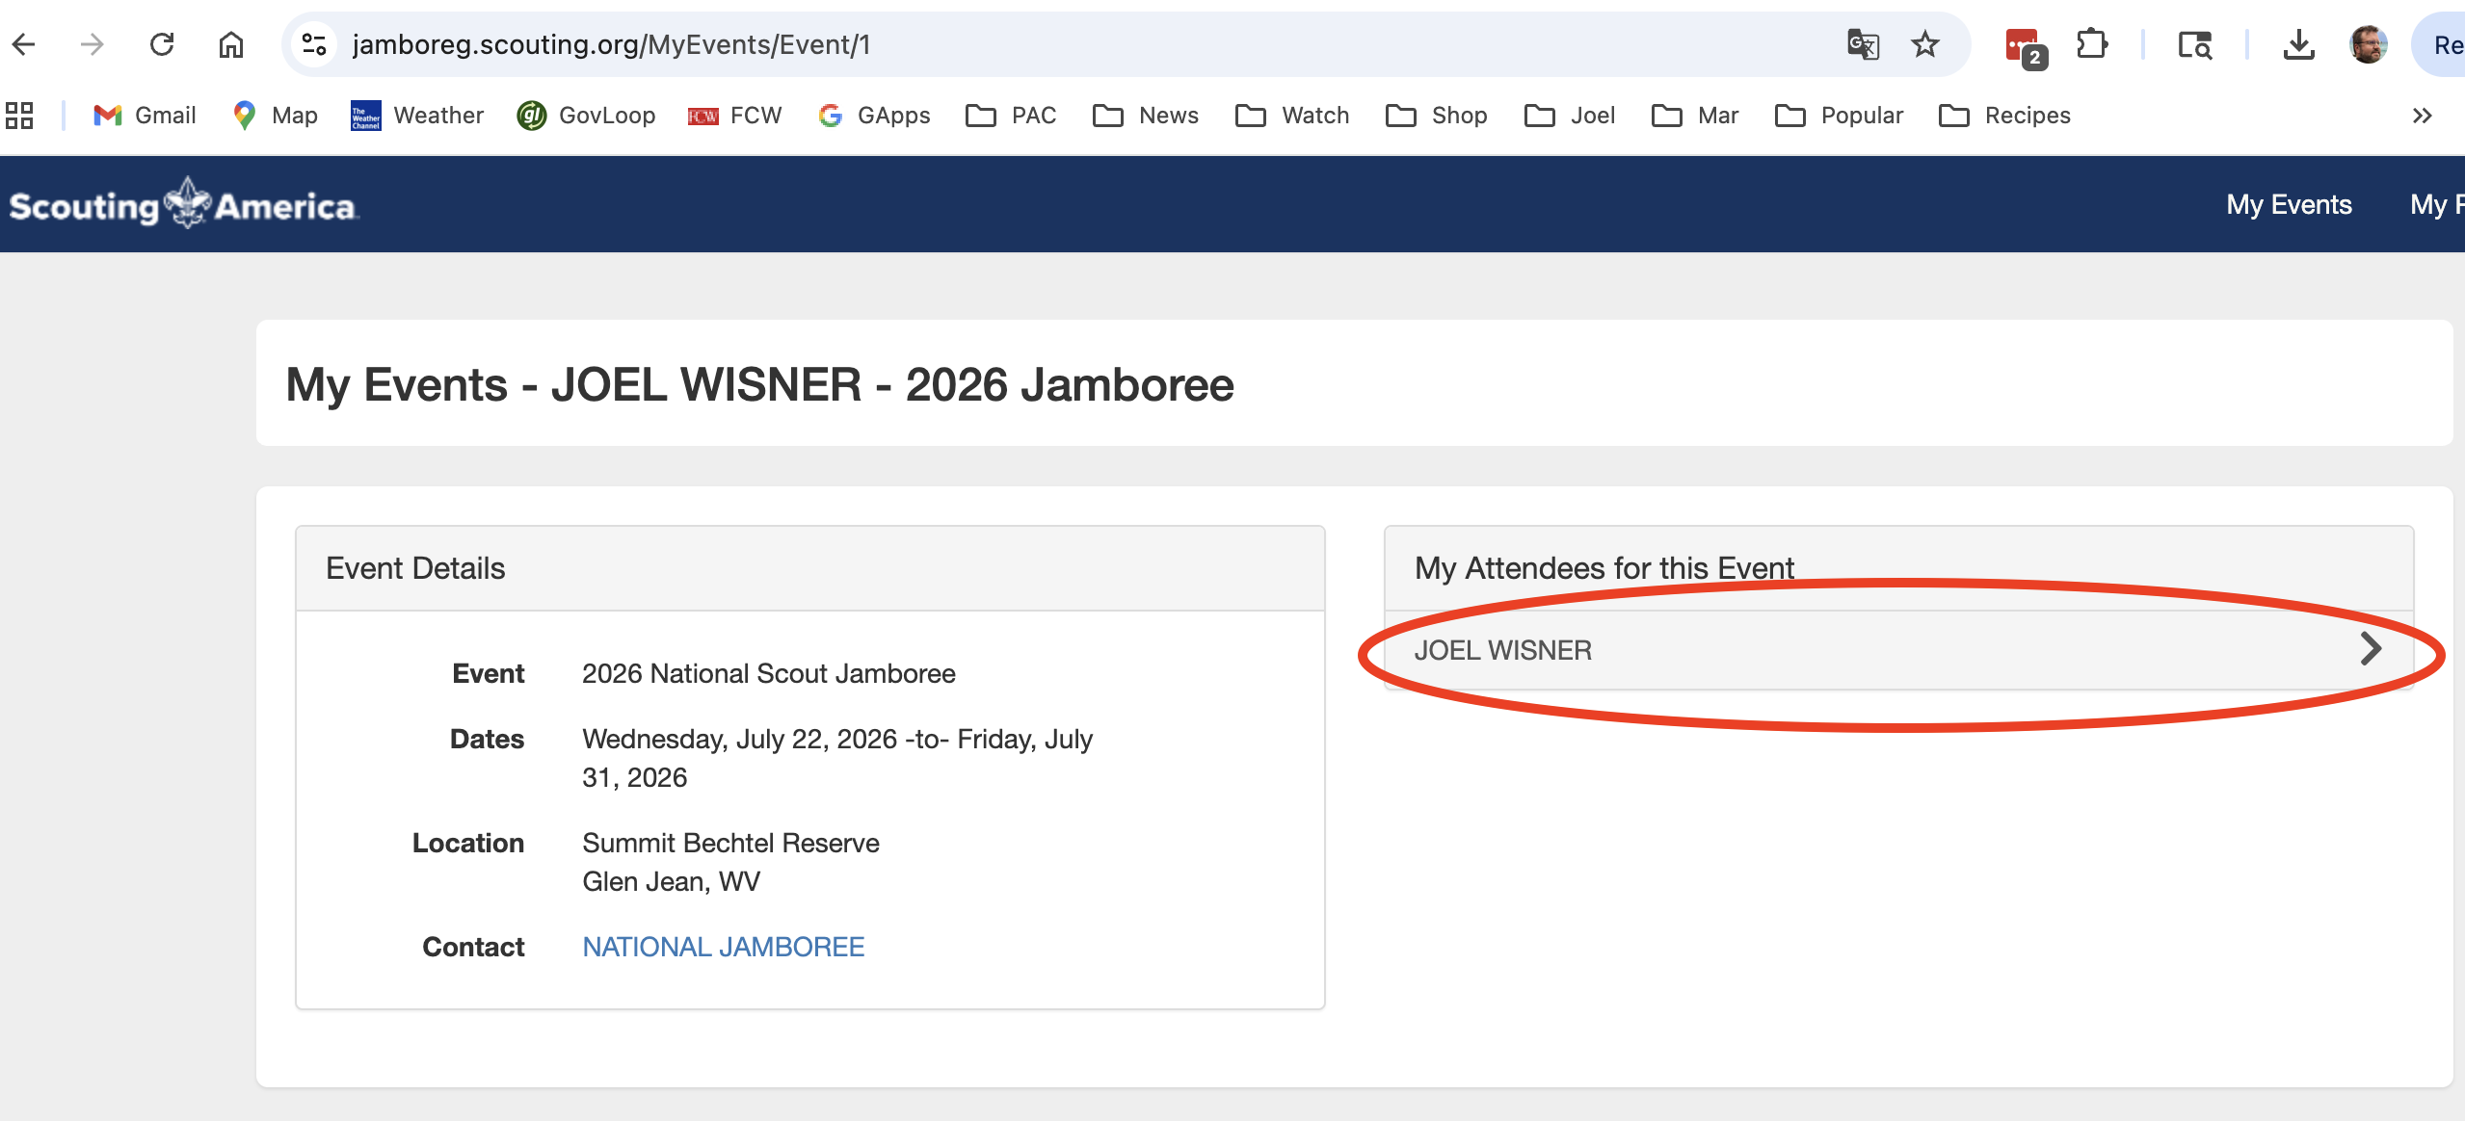
Task: Expand the JOEL WISNER attendee chevron
Action: [2370, 649]
